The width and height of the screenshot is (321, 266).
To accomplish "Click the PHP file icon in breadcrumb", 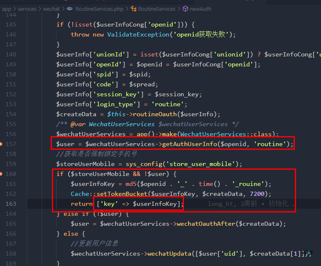I will click(70, 9).
